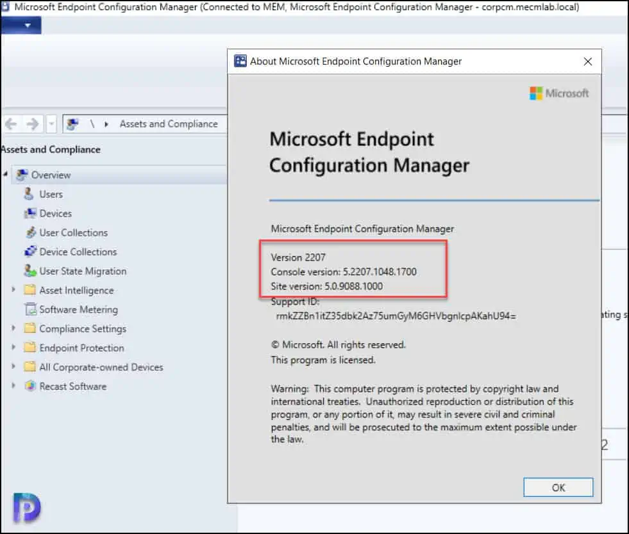The width and height of the screenshot is (629, 534).
Task: Click the Console version 5.2207.1048.1700 line
Action: pyautogui.click(x=344, y=271)
